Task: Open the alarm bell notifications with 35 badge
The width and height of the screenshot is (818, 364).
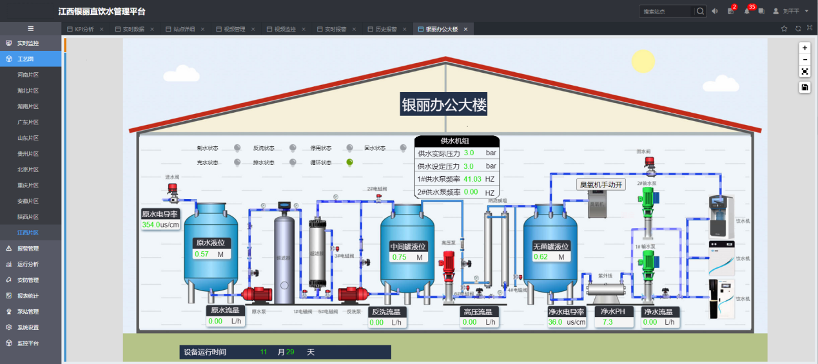Action: tap(746, 11)
